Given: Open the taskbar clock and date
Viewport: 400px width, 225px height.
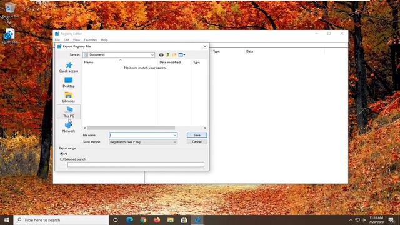Looking at the screenshot, I should click(376, 220).
